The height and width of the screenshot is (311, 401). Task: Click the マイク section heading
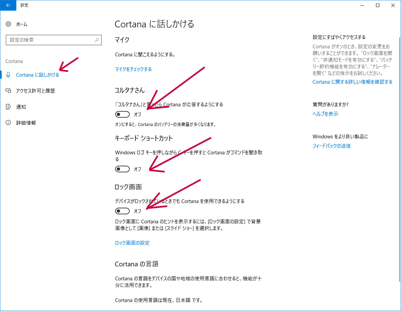click(x=122, y=40)
